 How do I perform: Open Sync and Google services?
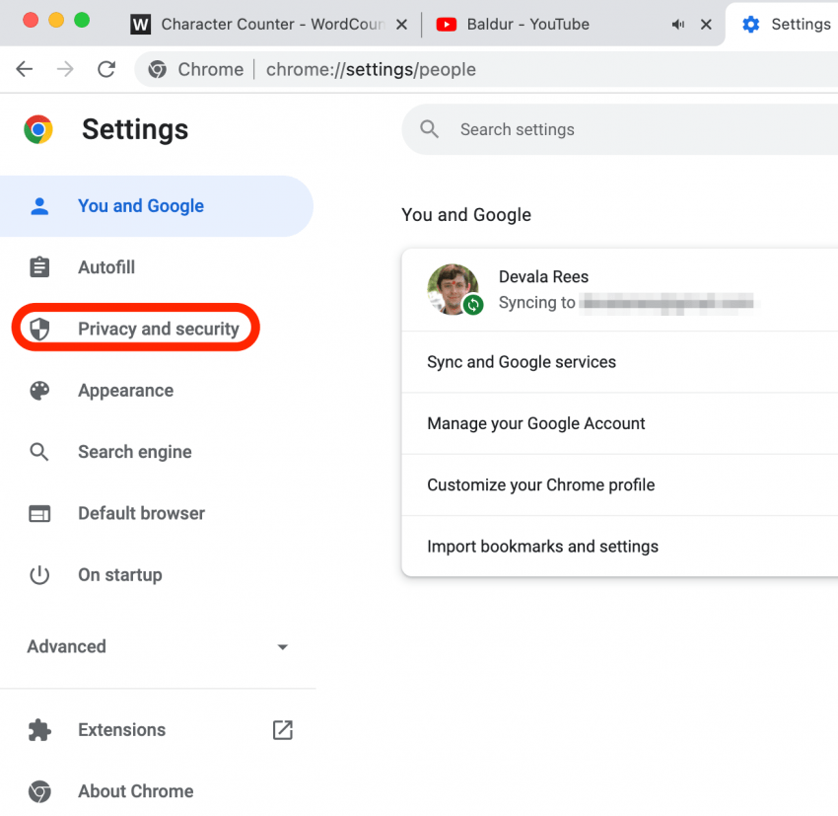click(620, 362)
